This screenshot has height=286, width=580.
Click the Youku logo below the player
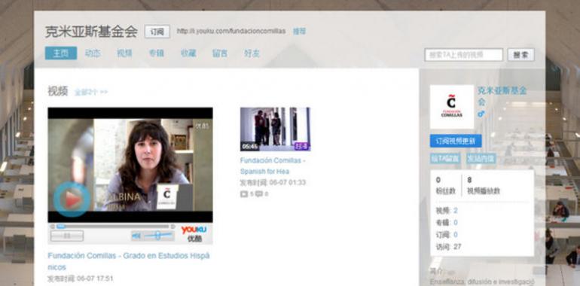194,233
